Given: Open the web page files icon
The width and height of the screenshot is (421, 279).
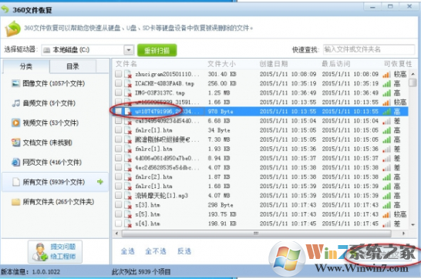Looking at the screenshot, I should [x=16, y=163].
